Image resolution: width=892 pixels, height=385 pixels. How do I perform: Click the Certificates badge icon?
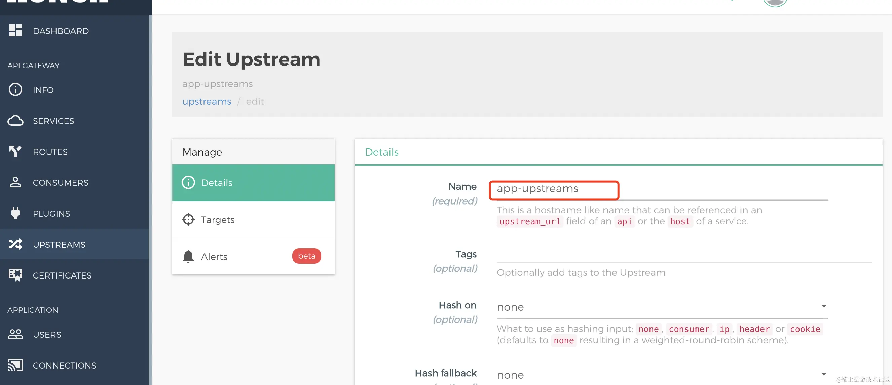coord(15,275)
